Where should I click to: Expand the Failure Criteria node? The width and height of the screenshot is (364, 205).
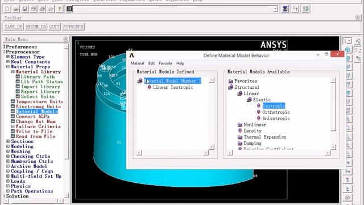point(13,126)
